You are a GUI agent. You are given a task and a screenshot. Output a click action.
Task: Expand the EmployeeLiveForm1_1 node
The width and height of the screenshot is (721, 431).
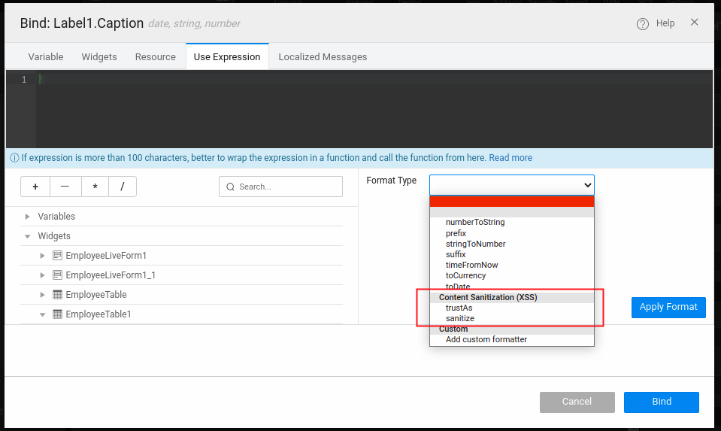[x=43, y=275]
